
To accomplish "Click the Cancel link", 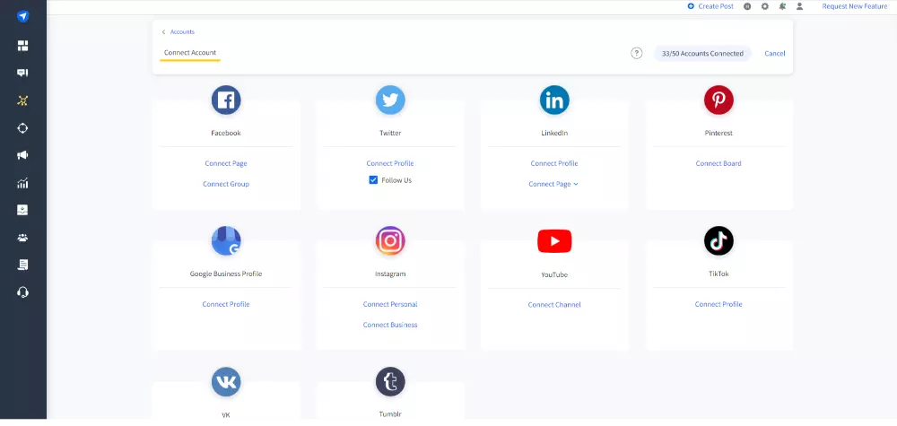I will pyautogui.click(x=775, y=53).
